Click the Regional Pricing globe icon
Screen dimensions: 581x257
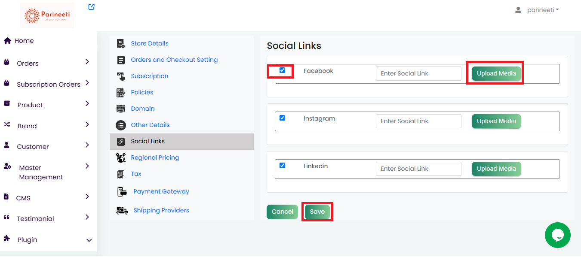click(x=121, y=157)
